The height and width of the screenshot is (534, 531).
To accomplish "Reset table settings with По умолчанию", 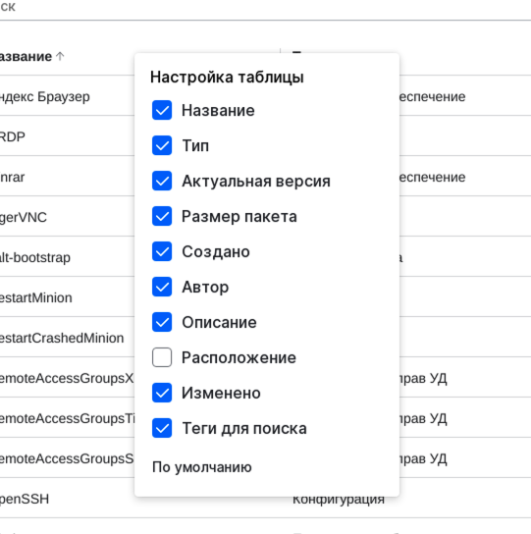I will [x=201, y=467].
